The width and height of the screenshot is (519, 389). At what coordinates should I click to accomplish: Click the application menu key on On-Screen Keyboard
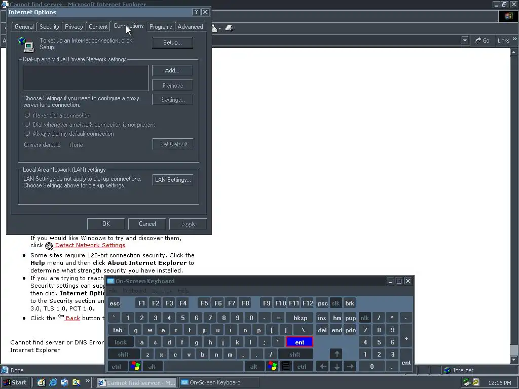pyautogui.click(x=286, y=366)
